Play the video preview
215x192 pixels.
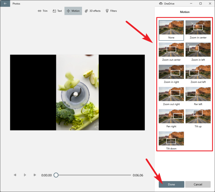25,175
